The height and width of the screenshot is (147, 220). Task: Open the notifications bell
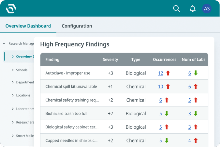click(x=193, y=9)
